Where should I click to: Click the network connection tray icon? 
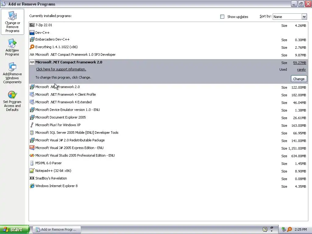click(284, 229)
